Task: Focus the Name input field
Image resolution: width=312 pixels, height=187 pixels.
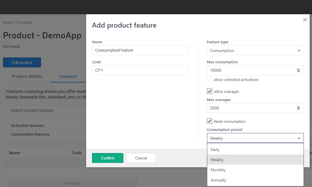Action: (140, 50)
